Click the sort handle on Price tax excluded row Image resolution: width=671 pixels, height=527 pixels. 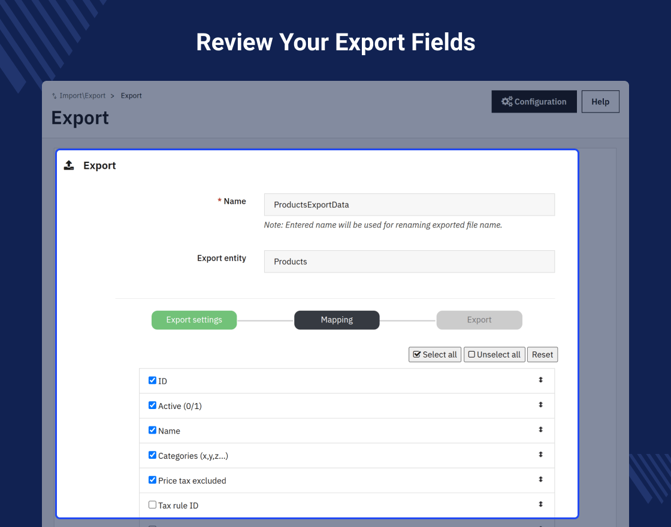[540, 479]
